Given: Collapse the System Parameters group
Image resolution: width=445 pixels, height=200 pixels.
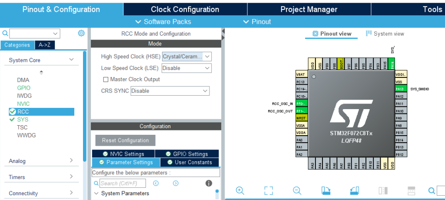Looking at the screenshot, I should [x=96, y=193].
